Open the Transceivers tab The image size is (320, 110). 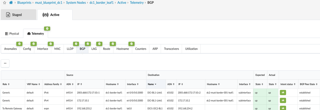click(171, 49)
